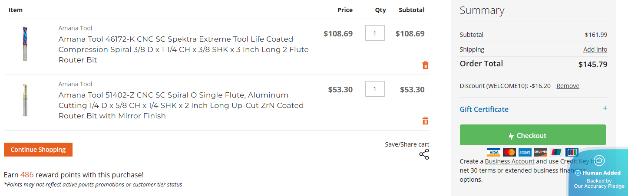Open the Spektra compression bit thumbnail
Image resolution: width=628 pixels, height=196 pixels.
click(25, 44)
